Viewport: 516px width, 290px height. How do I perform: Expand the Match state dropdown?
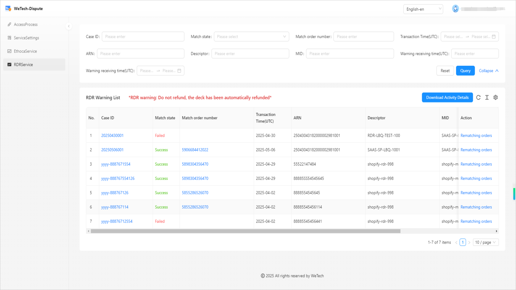(251, 37)
